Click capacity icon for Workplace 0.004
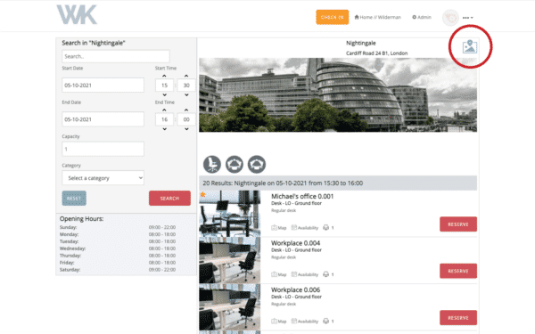Image resolution: width=535 pixels, height=334 pixels. (x=325, y=274)
